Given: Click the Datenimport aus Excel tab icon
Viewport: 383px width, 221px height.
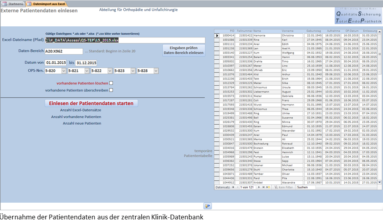Looking at the screenshot, I should [29, 4].
